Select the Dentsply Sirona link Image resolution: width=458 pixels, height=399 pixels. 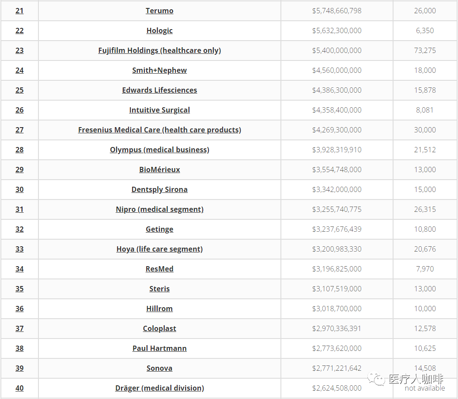[x=159, y=189]
